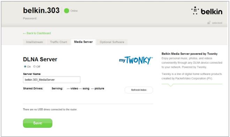Click the unlocked status text
The image size is (230, 137).
(x=217, y=23)
